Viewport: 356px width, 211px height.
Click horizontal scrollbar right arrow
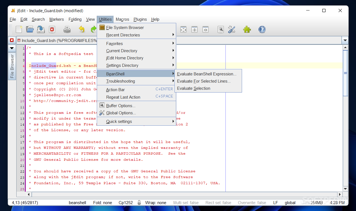click(340, 194)
